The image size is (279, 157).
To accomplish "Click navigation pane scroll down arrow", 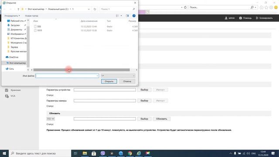I will click(28, 70).
